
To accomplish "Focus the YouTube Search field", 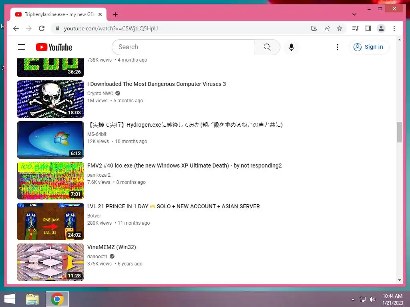I will (184, 47).
